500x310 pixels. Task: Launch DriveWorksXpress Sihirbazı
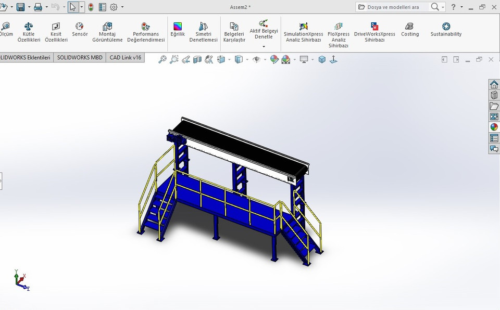(x=374, y=32)
